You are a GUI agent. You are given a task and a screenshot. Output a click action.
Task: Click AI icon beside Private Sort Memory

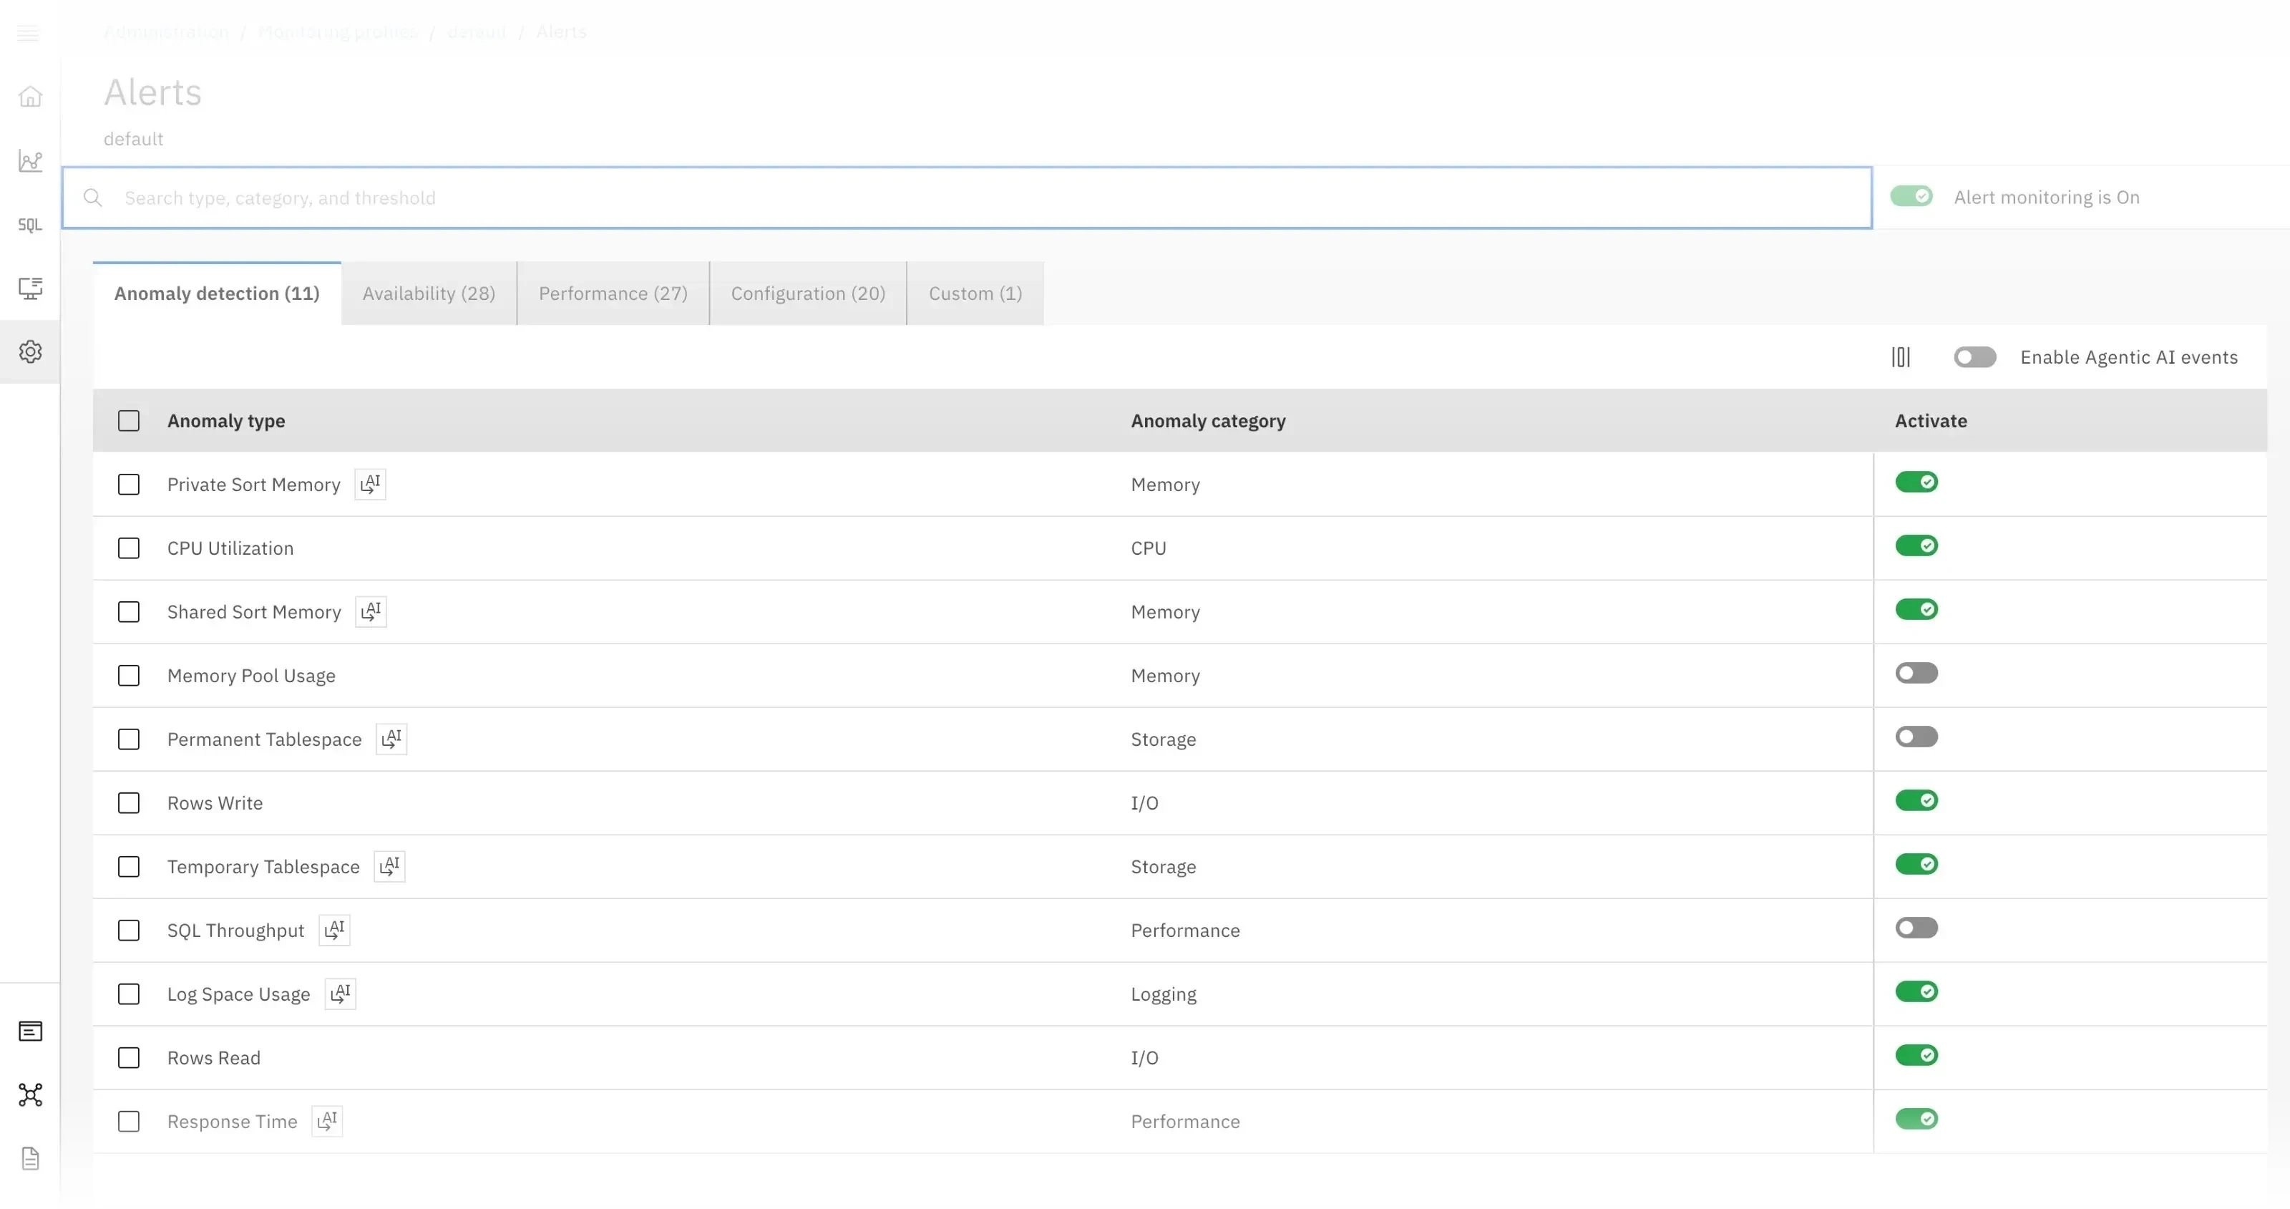[x=370, y=485]
